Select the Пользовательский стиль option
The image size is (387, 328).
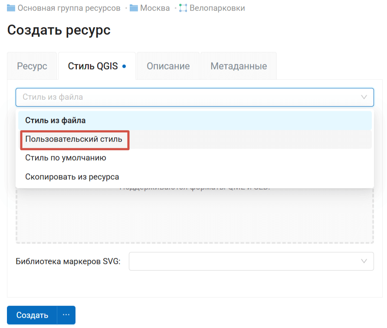click(x=73, y=139)
